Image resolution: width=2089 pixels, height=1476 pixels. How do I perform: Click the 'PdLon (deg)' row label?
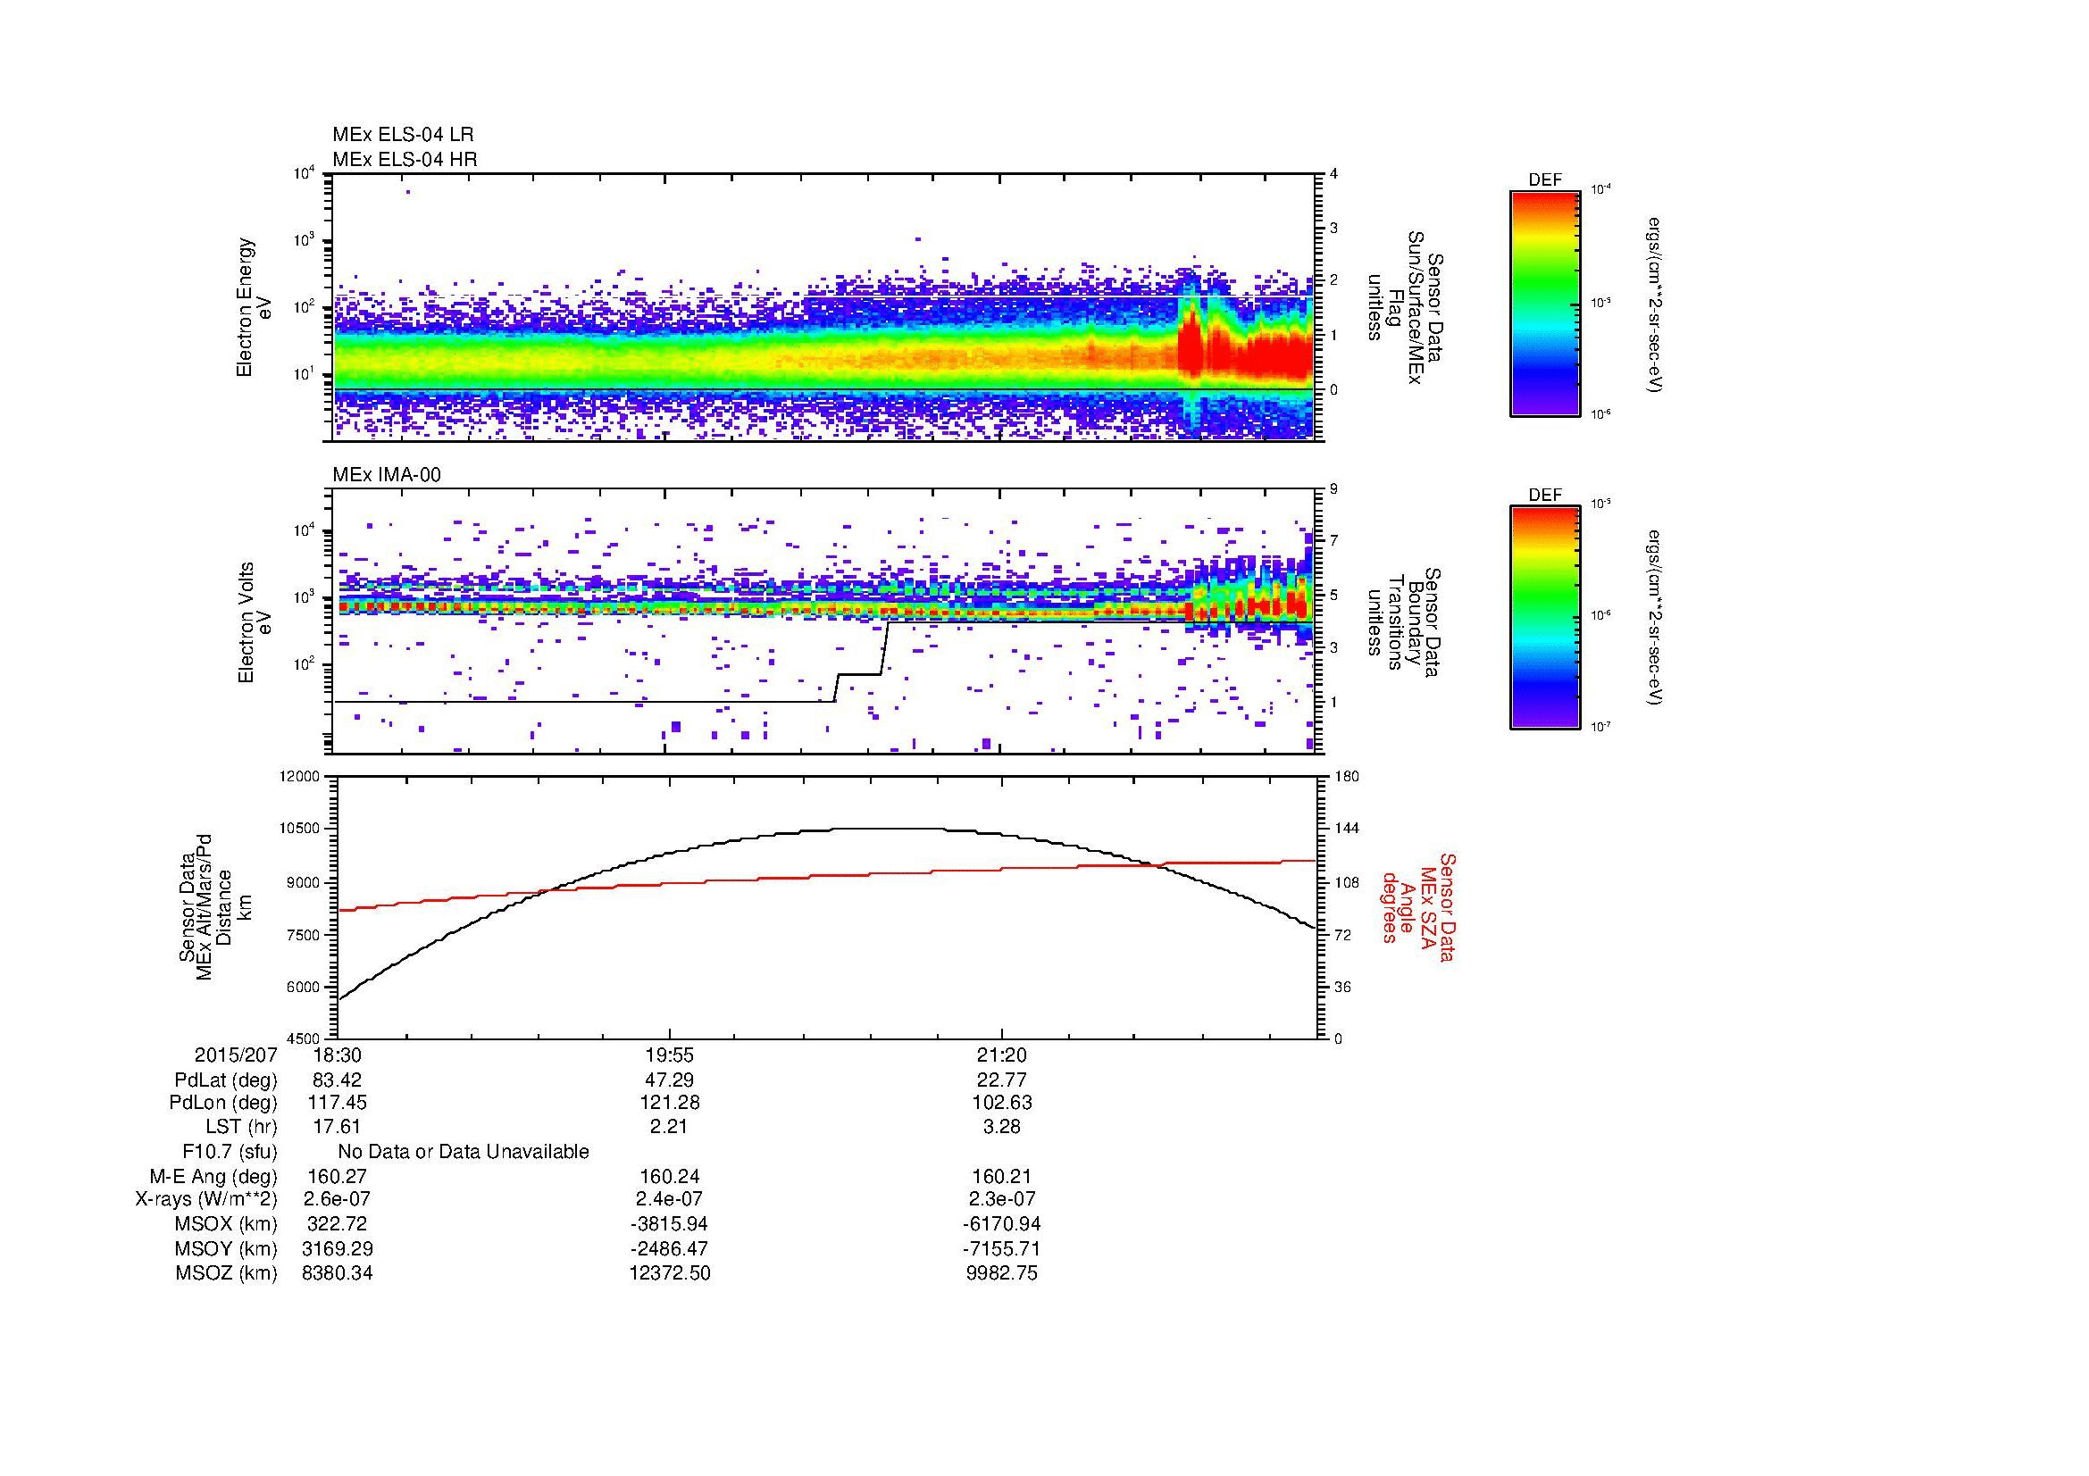coord(223,1103)
